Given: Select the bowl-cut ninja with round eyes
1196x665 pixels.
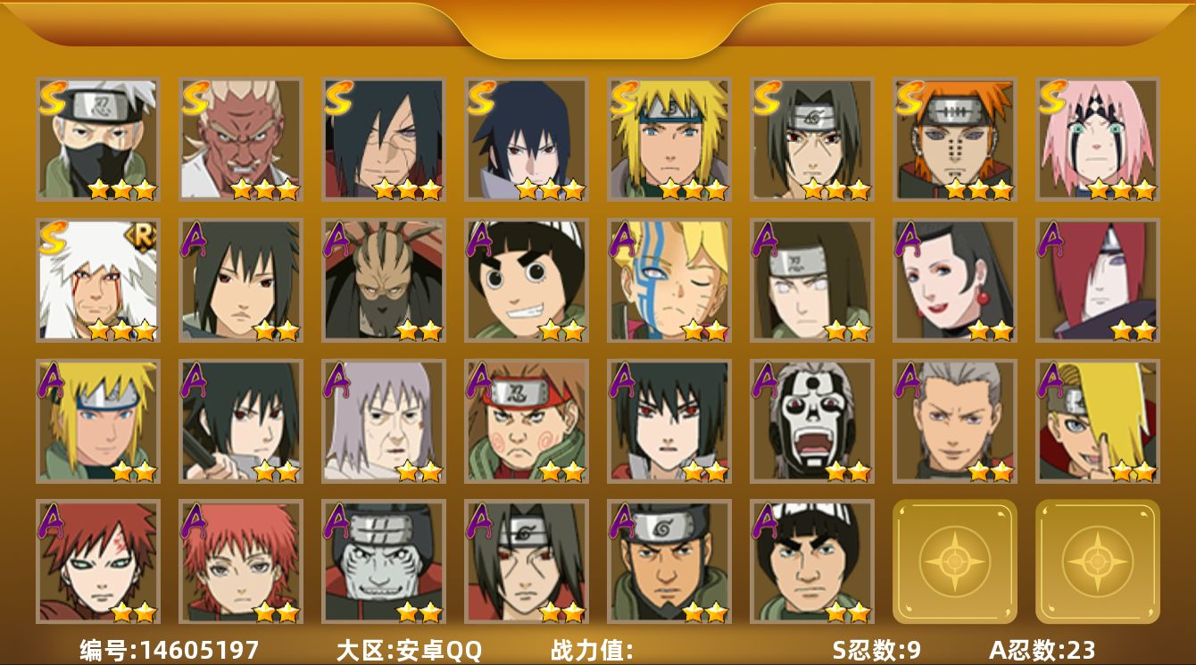Looking at the screenshot, I should [526, 280].
